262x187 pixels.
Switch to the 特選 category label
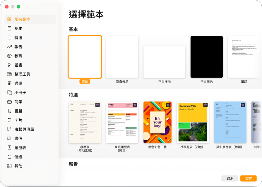[x=18, y=38]
